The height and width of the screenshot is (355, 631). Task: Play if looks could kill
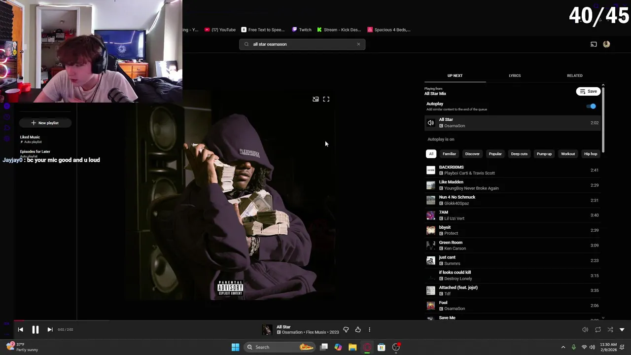pos(513,275)
